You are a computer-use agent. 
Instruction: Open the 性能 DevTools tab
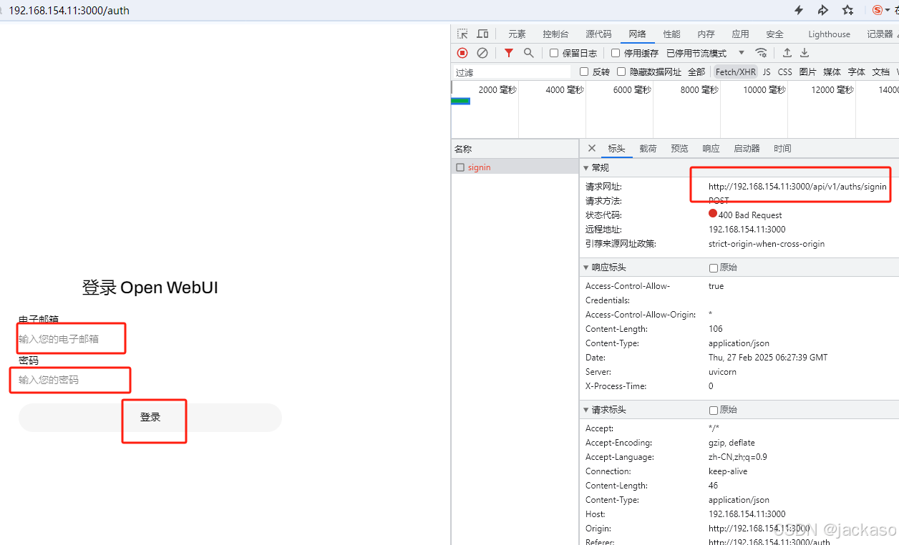click(x=671, y=34)
